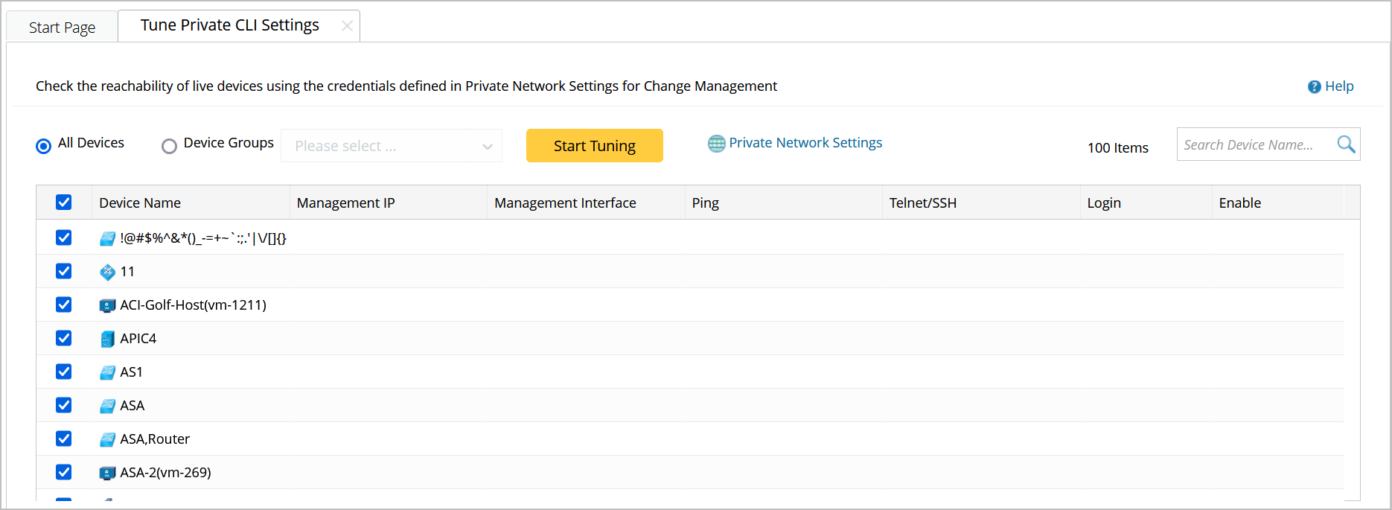Click the Private Network Settings globe icon
The height and width of the screenshot is (510, 1392).
(x=716, y=144)
